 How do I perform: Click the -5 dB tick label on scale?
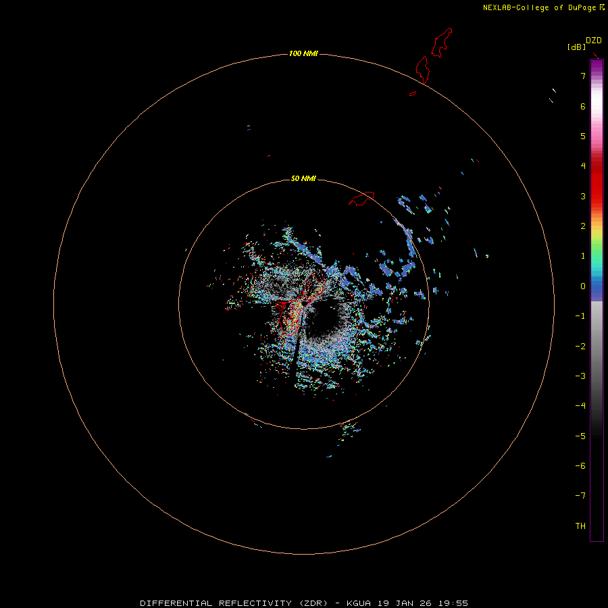pyautogui.click(x=580, y=436)
